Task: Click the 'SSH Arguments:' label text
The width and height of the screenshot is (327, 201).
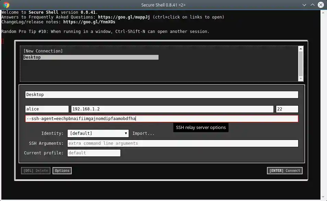Action: [x=46, y=143]
